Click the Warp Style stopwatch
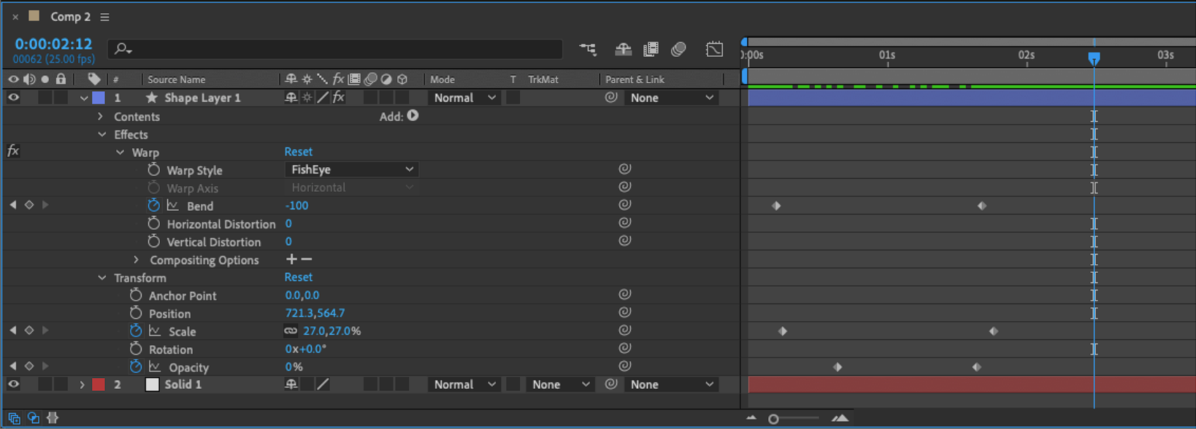1196x429 pixels. click(153, 170)
